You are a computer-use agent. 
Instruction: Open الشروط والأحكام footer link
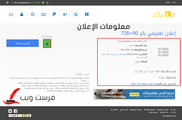149,110
